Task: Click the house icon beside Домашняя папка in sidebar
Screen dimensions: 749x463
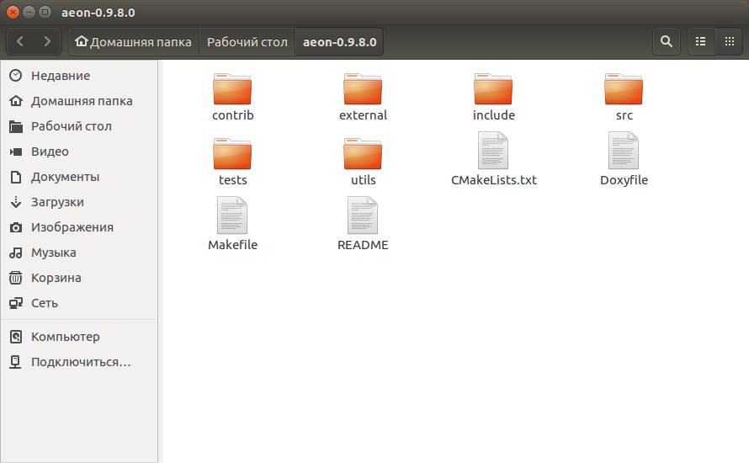Action: pos(16,101)
